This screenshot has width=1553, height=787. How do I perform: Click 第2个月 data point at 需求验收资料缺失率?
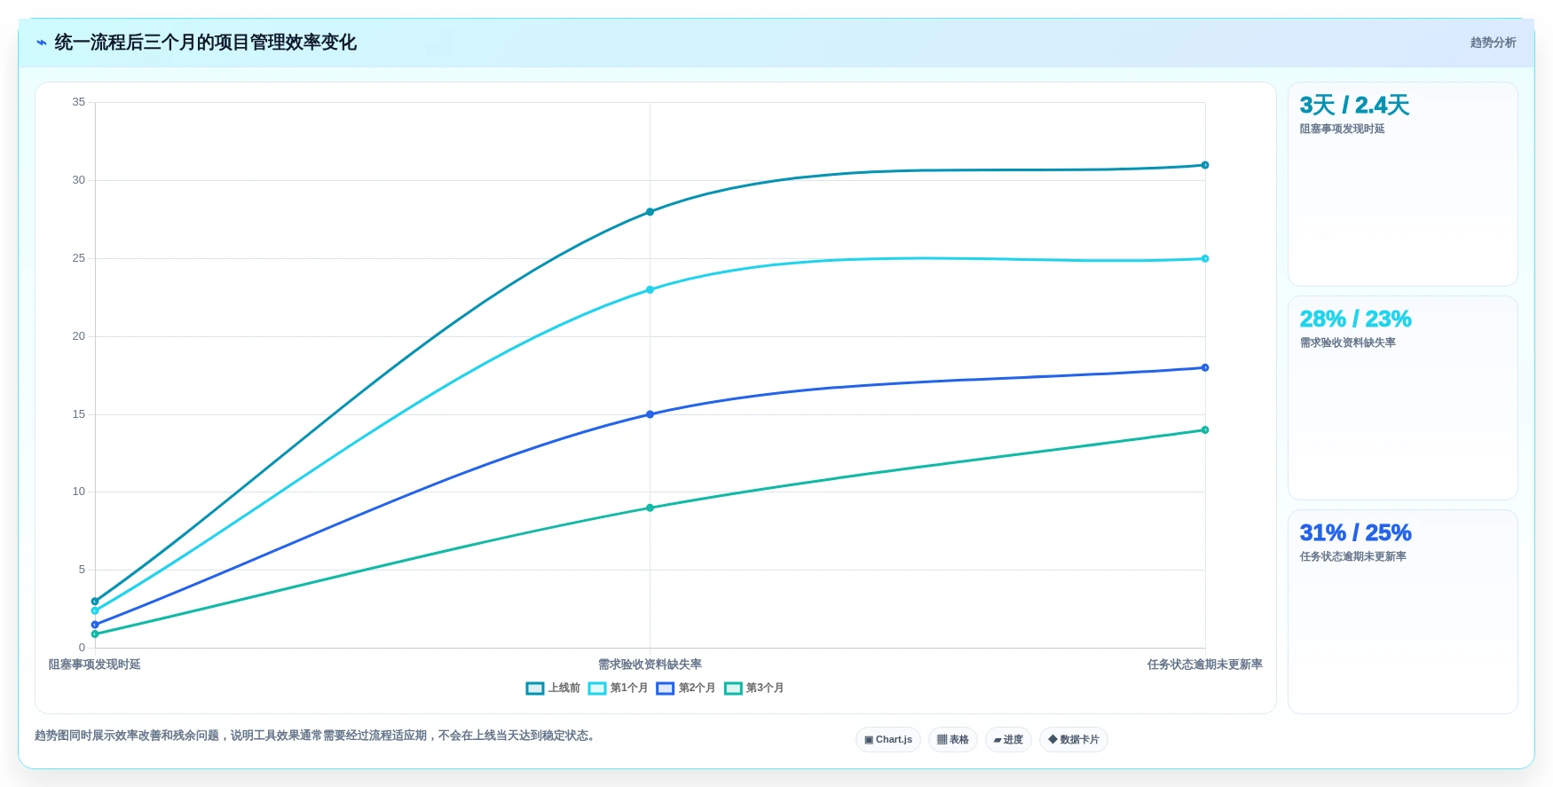(650, 414)
